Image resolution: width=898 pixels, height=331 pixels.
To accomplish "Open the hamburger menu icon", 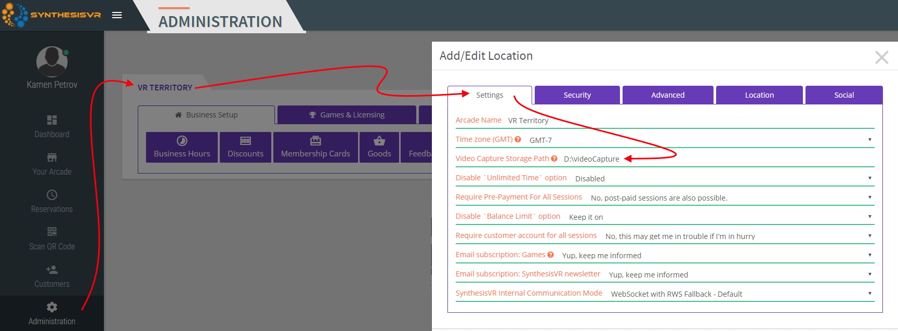I will coord(117,15).
